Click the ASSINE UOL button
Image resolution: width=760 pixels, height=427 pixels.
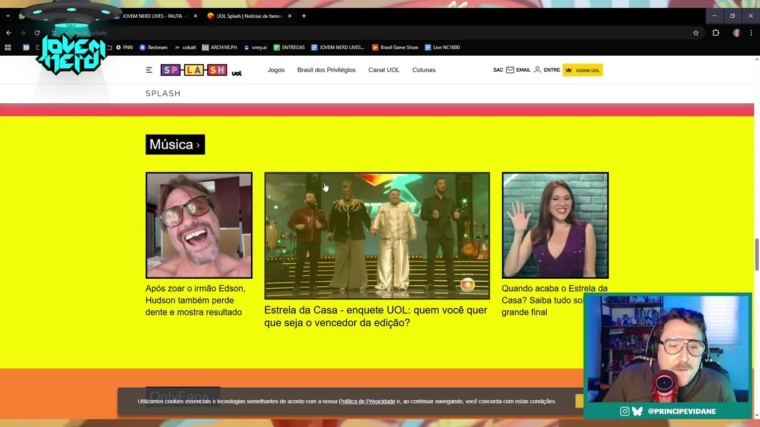(x=582, y=70)
